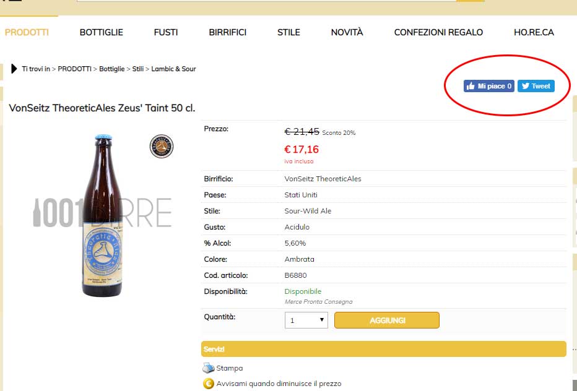Viewport: 577px width, 391px height.
Task: Click the Avvisami quando diminuisce il prezzo link
Action: 279,384
